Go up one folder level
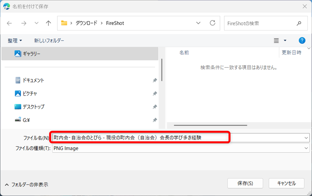 tap(48, 23)
